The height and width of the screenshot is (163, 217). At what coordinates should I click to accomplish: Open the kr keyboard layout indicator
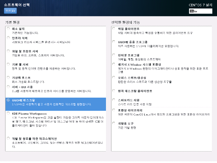click(200, 11)
